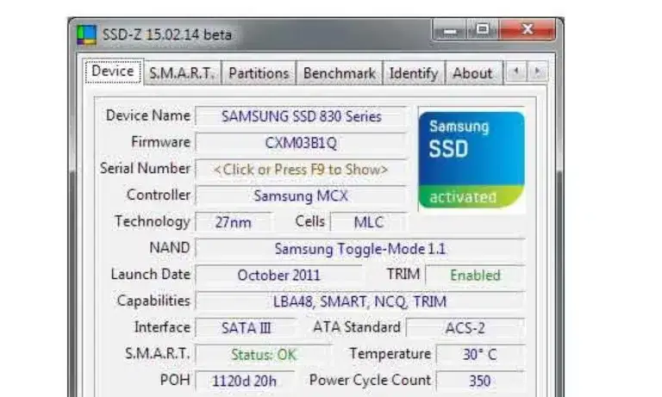Click the Samsung SSD activated logo
The image size is (662, 397).
coord(471,159)
